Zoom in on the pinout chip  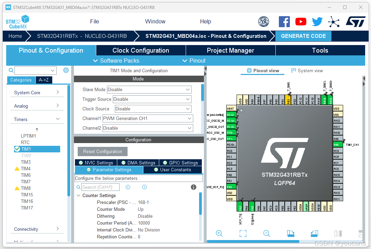tap(219, 234)
